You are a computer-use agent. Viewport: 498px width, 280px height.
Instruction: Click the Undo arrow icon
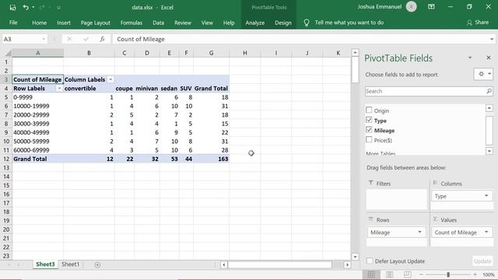point(26,7)
